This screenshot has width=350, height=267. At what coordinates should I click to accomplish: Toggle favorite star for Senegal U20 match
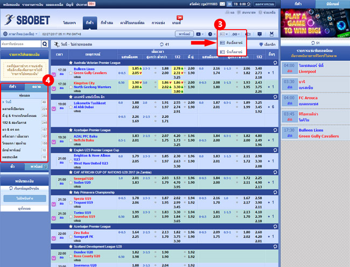click(x=71, y=182)
